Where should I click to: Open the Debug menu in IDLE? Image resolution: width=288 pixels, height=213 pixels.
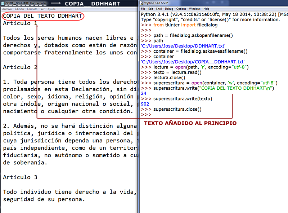(169, 8)
